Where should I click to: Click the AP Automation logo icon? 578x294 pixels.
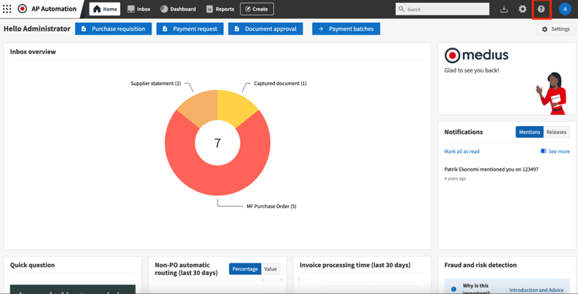[23, 10]
